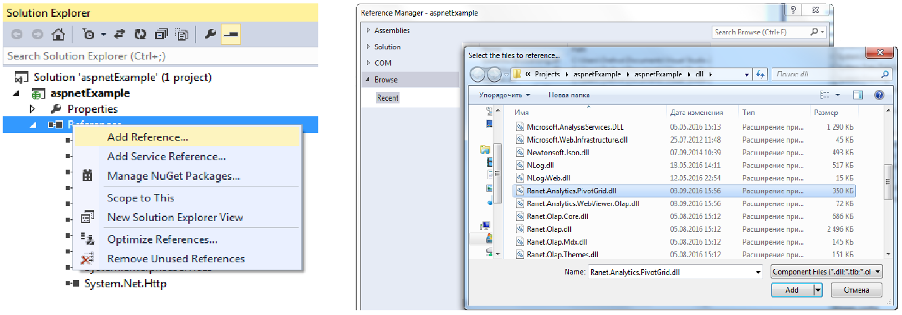Select System.Net.Http reference
Screen dimensions: 902x315
[125, 284]
